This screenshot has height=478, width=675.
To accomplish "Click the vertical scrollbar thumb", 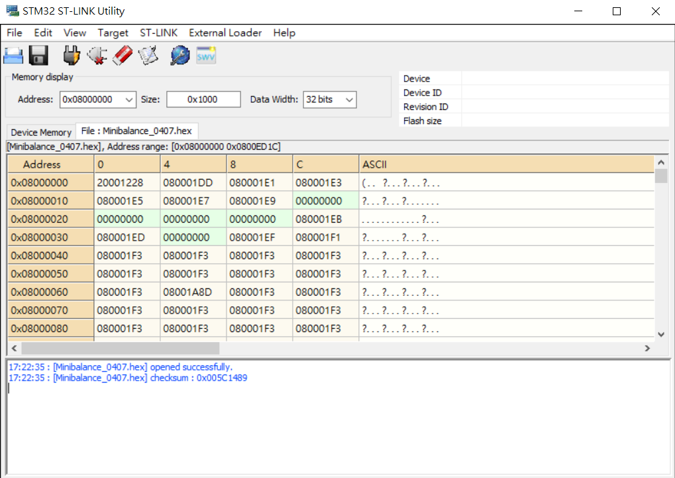I will click(661, 176).
